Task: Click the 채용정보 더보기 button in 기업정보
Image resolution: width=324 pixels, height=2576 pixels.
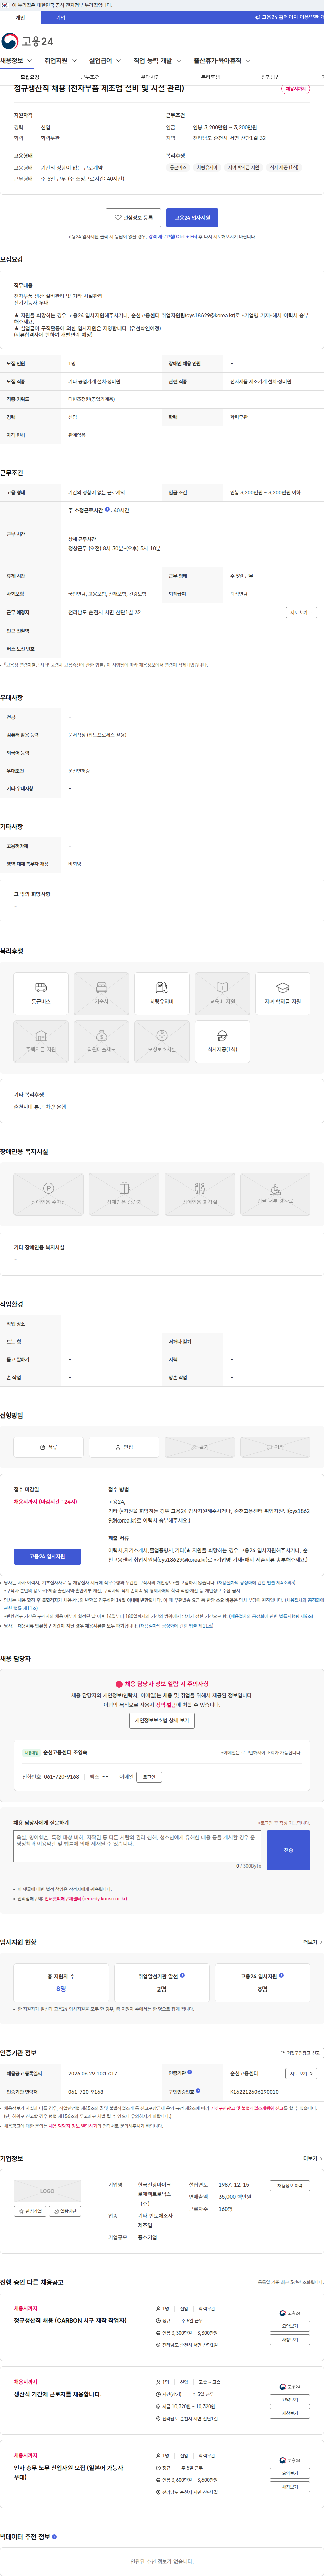Action: pyautogui.click(x=290, y=2186)
